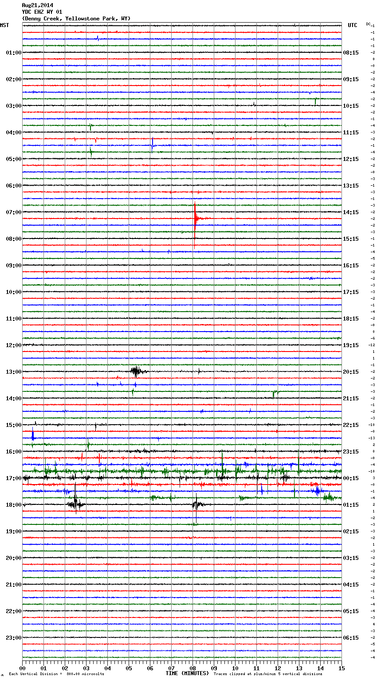
Task: Click the 20:15 UTC time label
Action: coord(351,372)
